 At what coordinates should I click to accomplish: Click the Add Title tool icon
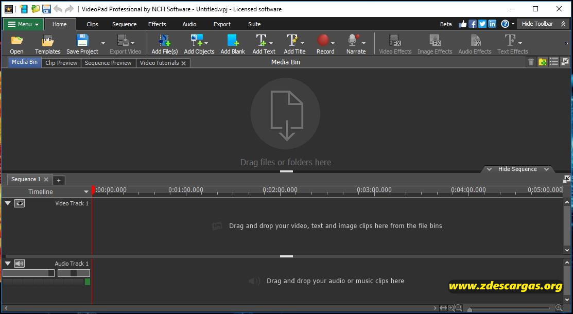click(292, 40)
